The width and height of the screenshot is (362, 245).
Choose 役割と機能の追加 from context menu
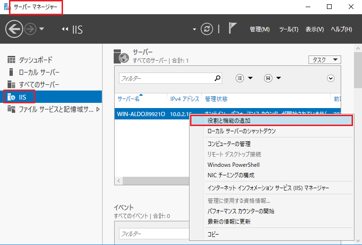coord(271,120)
